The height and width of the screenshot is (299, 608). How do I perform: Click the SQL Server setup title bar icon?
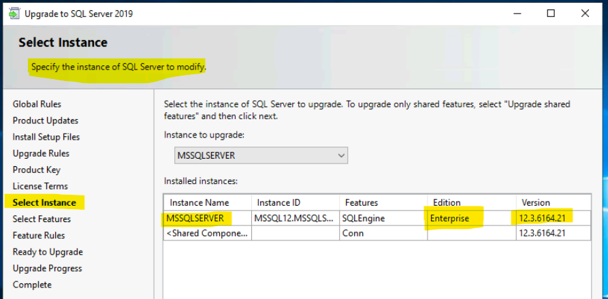tap(14, 14)
